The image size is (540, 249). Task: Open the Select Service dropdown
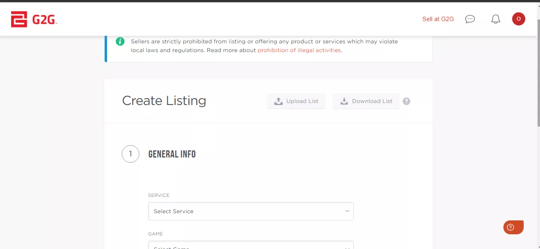tap(251, 211)
